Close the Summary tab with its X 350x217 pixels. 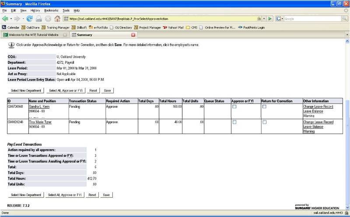(x=133, y=34)
